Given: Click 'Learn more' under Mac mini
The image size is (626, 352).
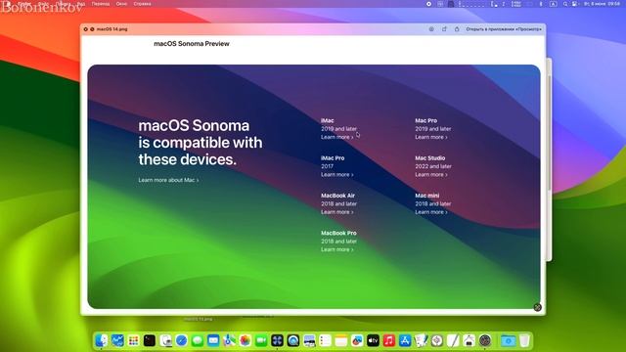Looking at the screenshot, I should tap(431, 212).
